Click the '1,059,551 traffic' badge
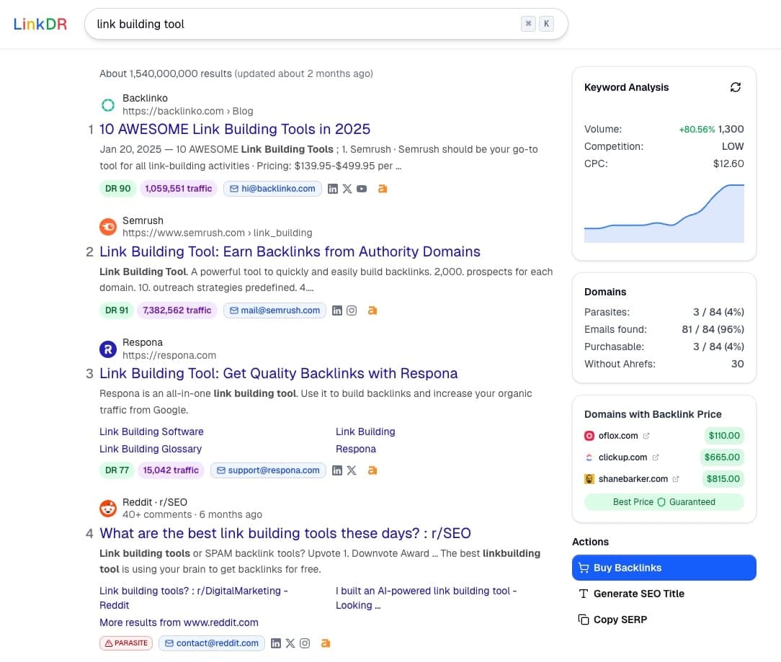Viewport: 781px width, 662px height. tap(178, 189)
